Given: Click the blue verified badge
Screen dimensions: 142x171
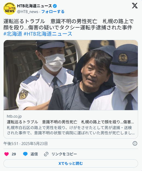Looking at the screenshot, I should coord(55,6).
